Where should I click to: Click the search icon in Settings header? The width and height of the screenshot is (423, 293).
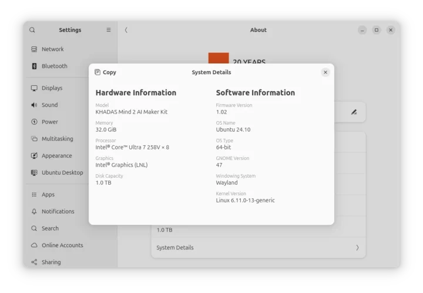click(32, 30)
